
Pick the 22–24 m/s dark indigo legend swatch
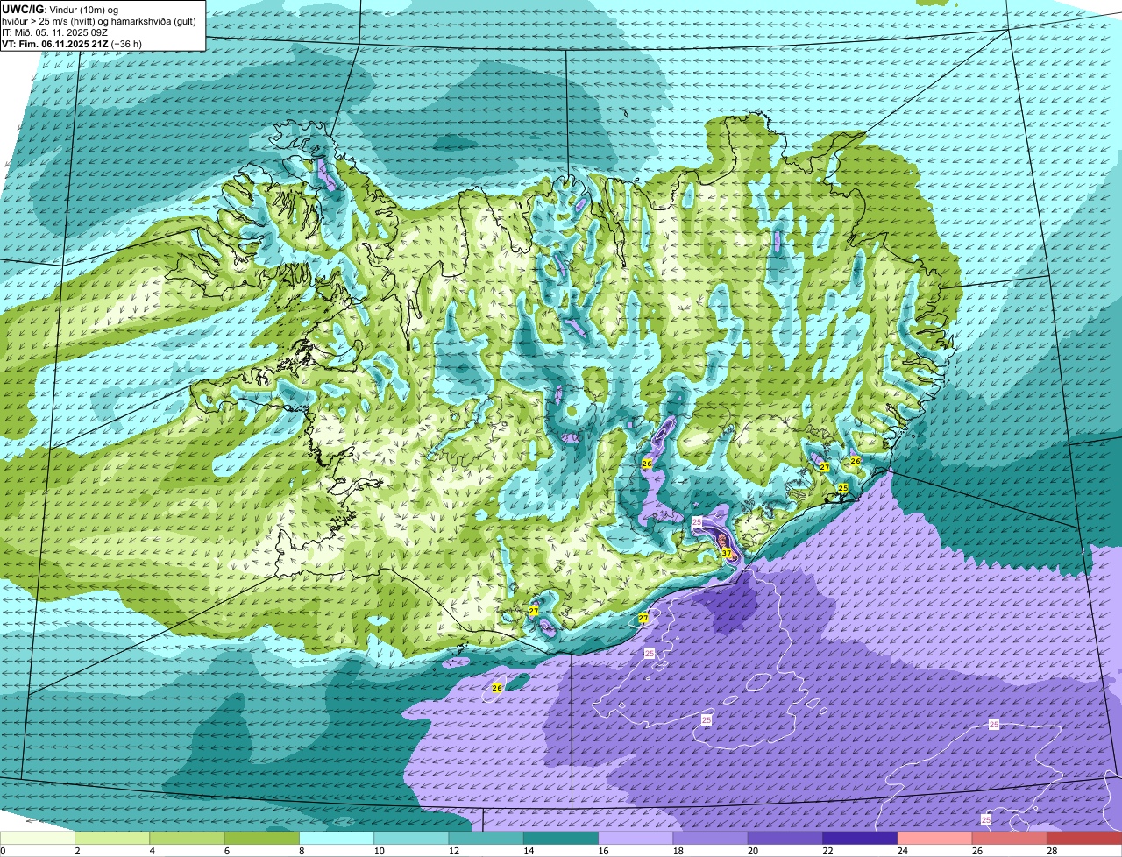pyautogui.click(x=860, y=838)
